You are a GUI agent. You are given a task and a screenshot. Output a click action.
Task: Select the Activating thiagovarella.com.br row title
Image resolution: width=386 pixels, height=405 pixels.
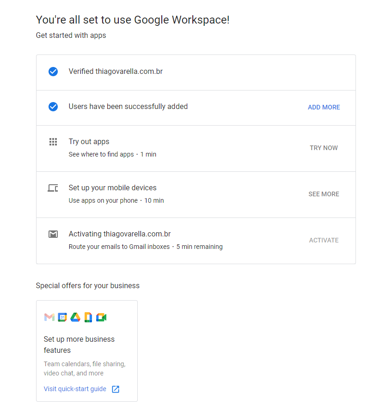(120, 234)
